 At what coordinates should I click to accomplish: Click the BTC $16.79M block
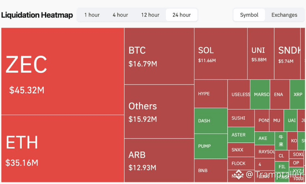coord(159,56)
